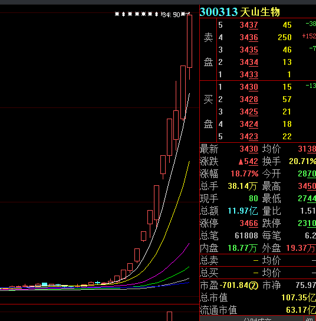Click the stock title 300313 天山生物

tap(239, 12)
